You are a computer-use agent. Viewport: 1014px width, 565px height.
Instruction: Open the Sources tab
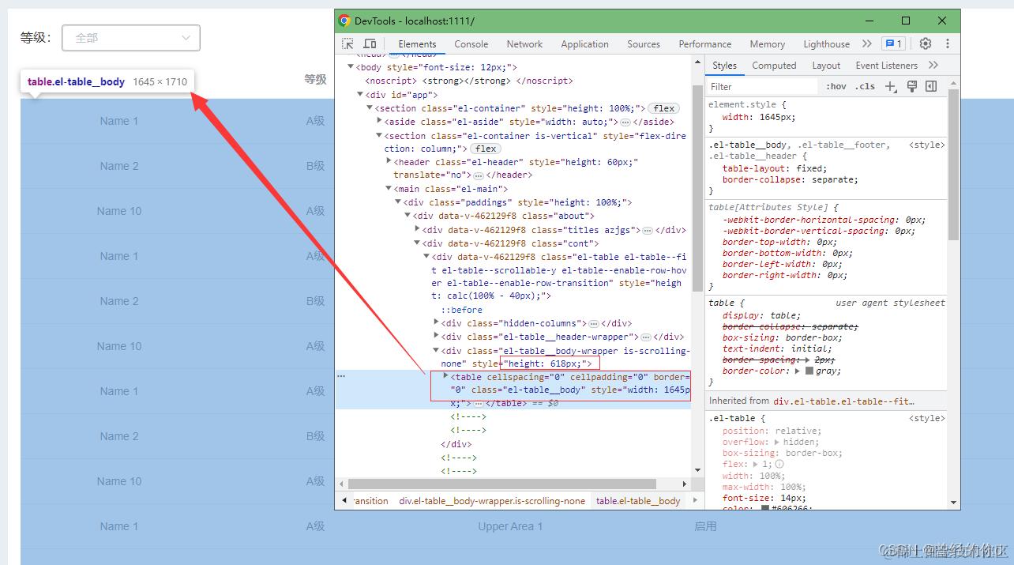pos(644,44)
